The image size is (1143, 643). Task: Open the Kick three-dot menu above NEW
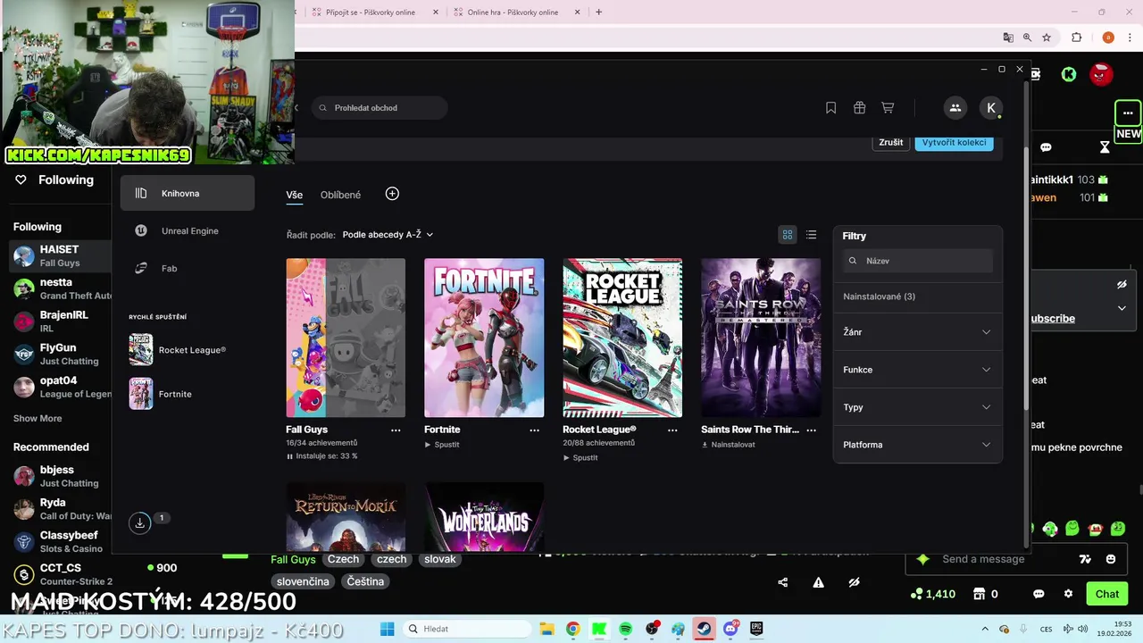coord(1128,113)
